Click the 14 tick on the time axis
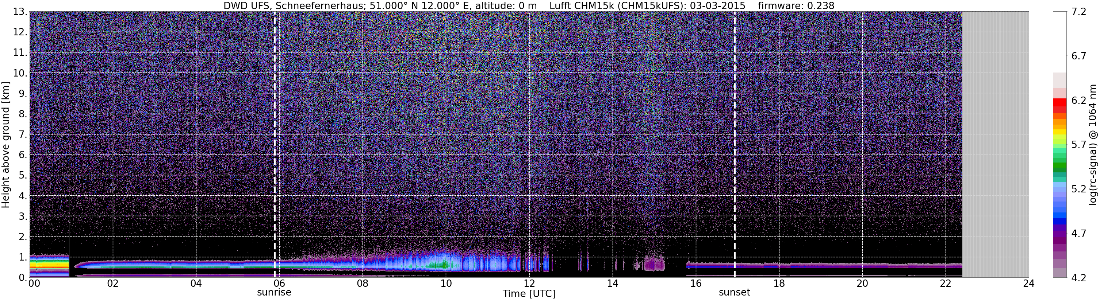1100x301 pixels. 612,284
